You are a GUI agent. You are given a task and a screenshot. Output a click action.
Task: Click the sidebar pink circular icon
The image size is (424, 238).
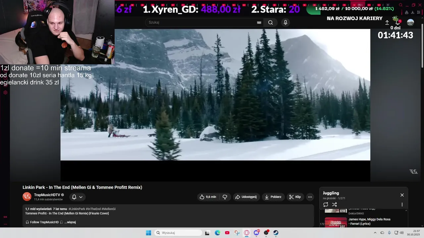point(5,93)
